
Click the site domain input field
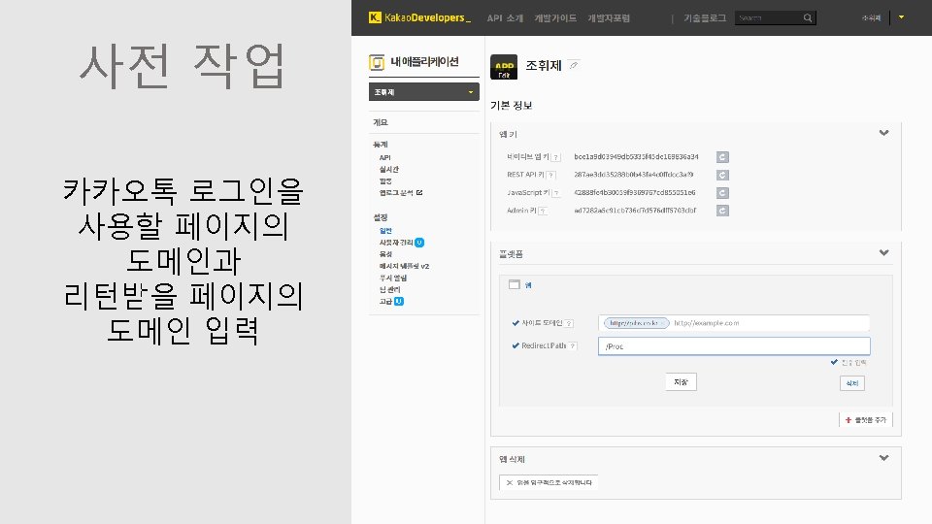(734, 323)
